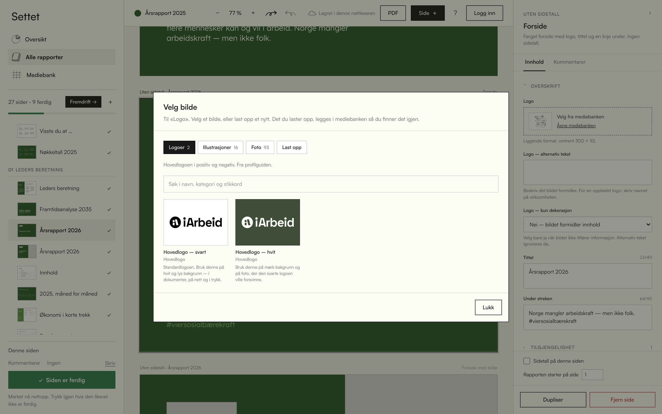Zoom out with the minus icon
This screenshot has height=414, width=662.
pos(217,13)
